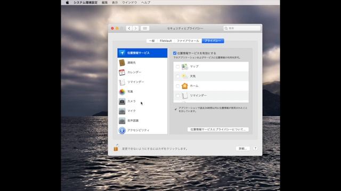Screen dimensions: 341x191
Task: Open help with the question mark button
Action: pyautogui.click(x=255, y=149)
